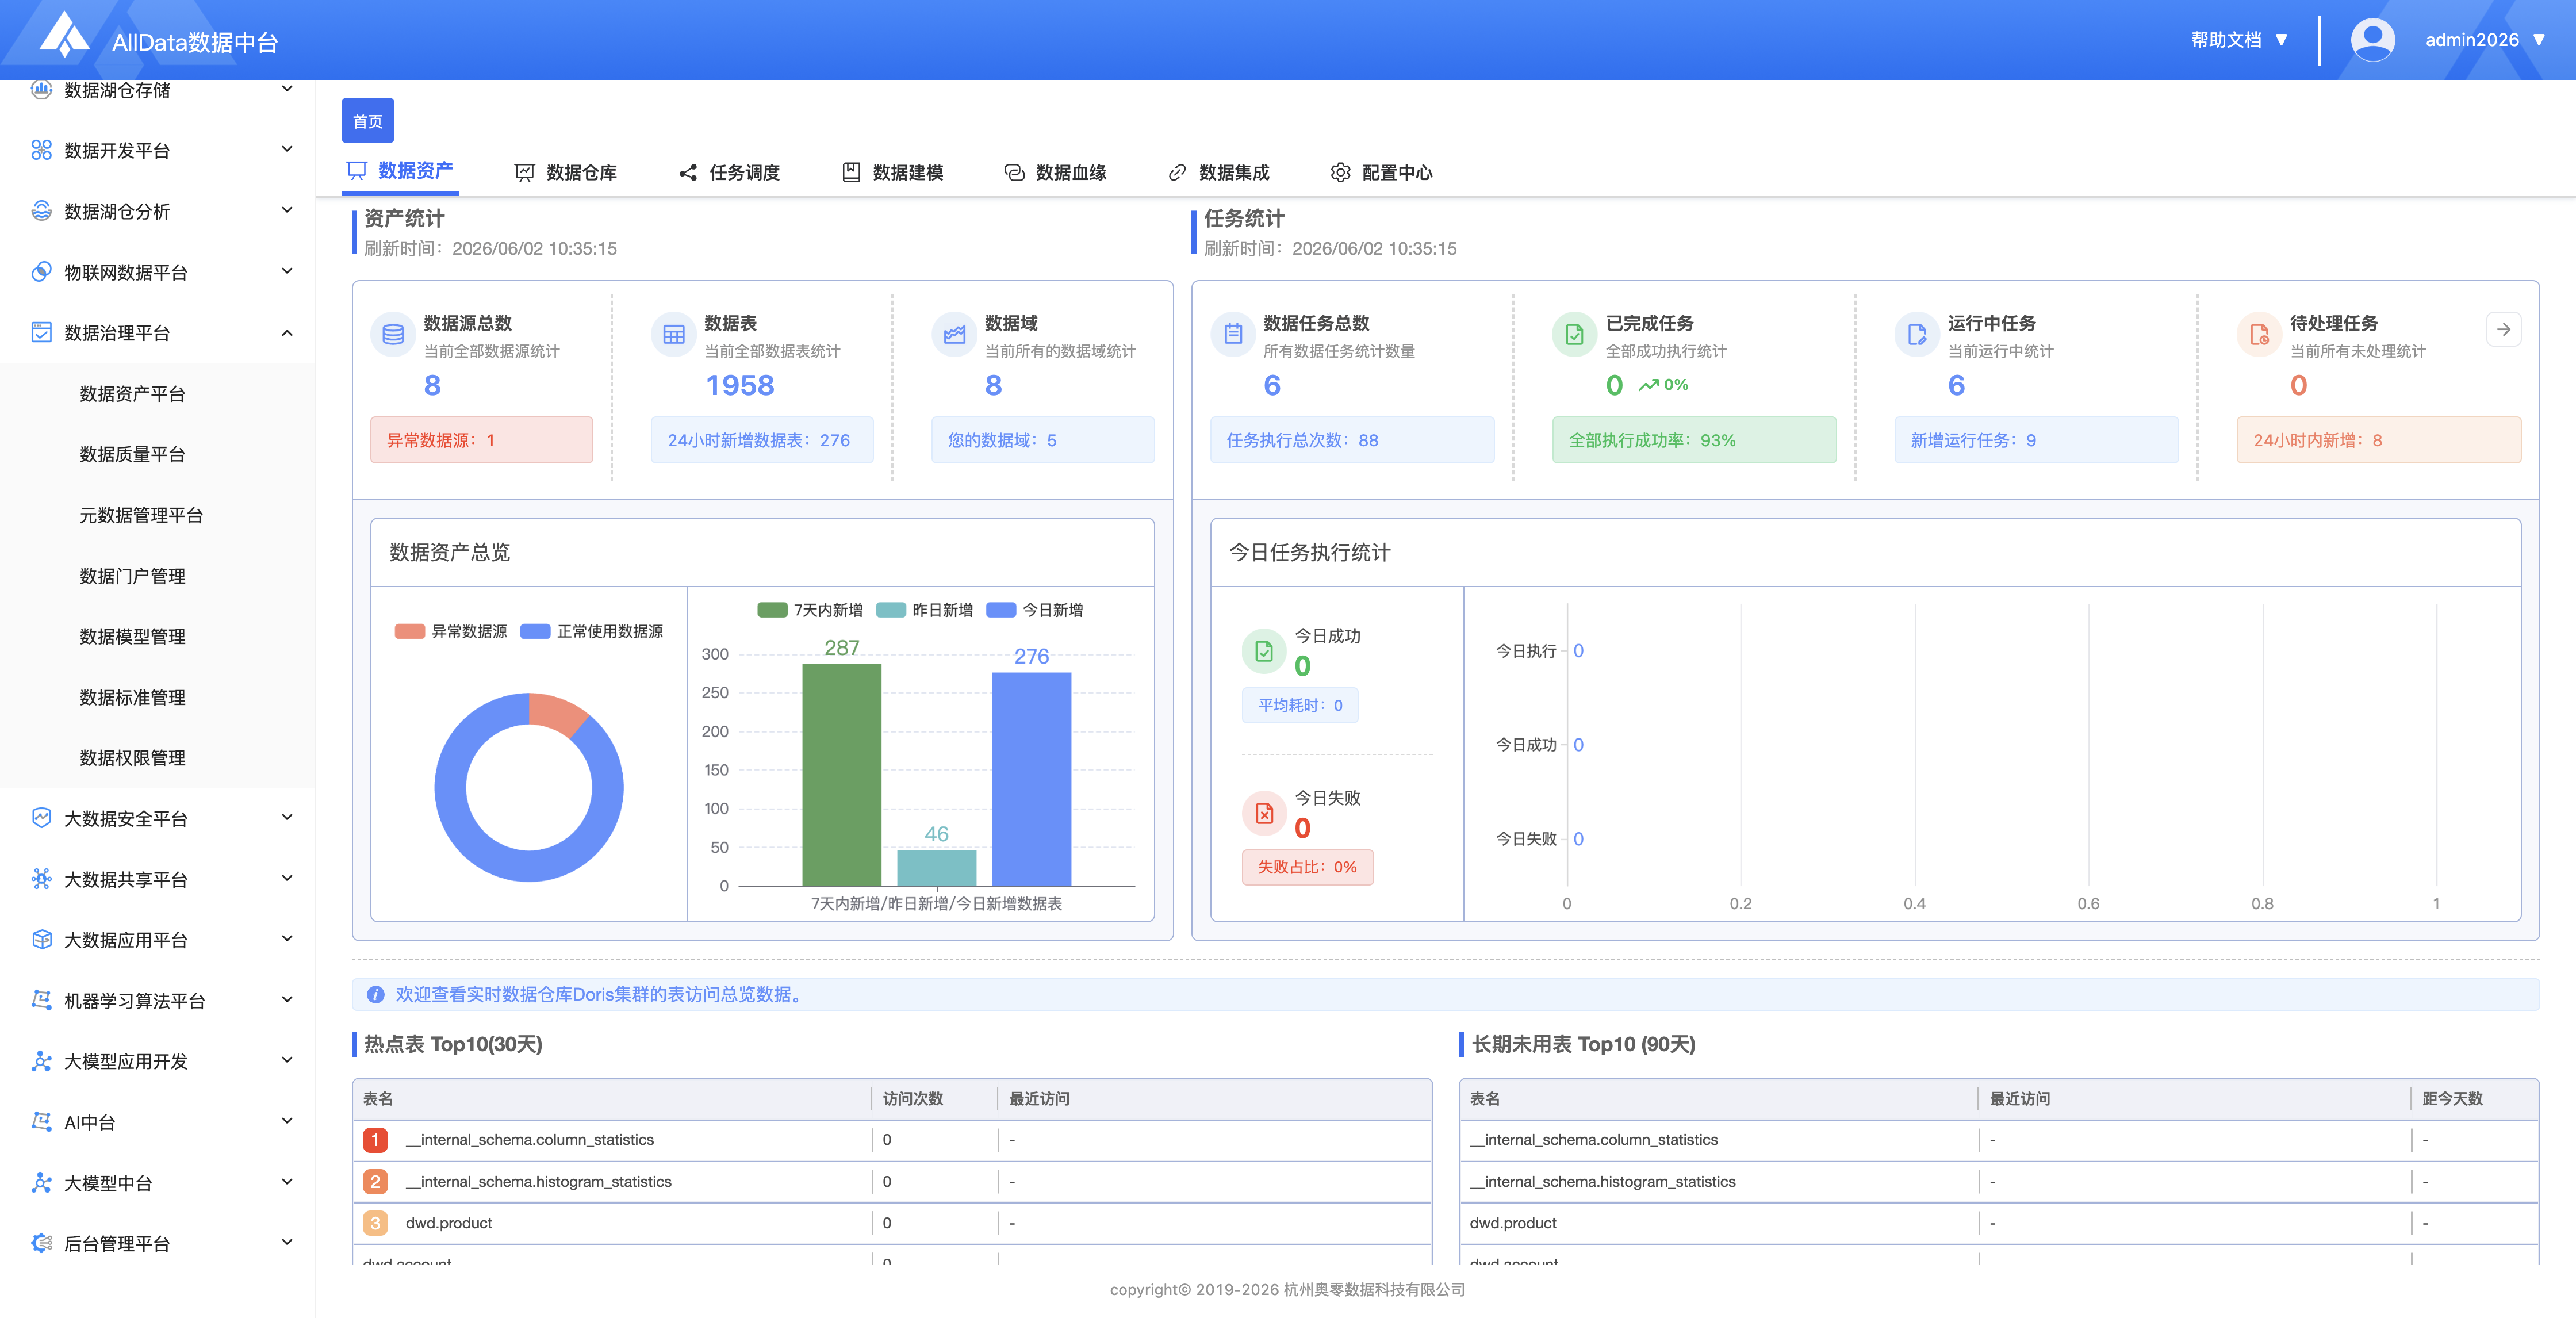Switch to the 数据资产 tab

point(400,171)
